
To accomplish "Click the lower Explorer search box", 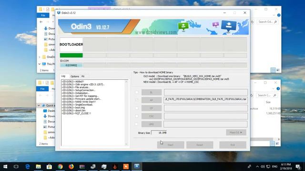I will coord(266,95).
